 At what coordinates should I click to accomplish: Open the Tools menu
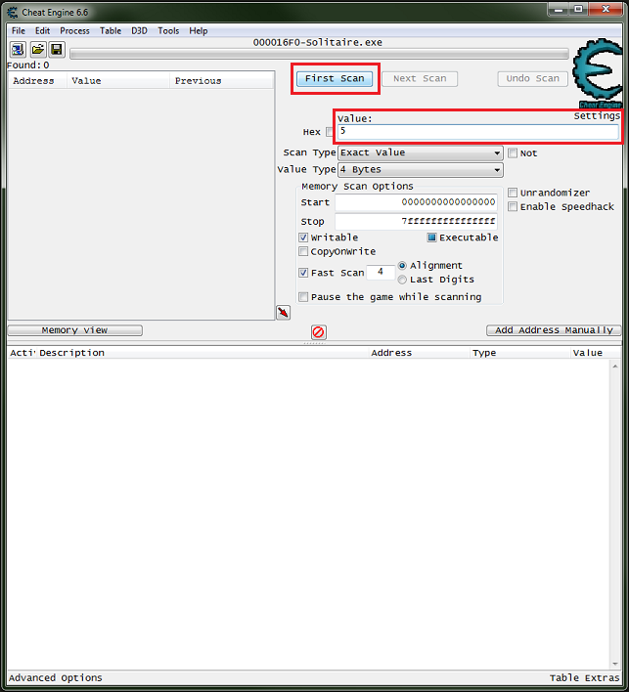point(168,30)
